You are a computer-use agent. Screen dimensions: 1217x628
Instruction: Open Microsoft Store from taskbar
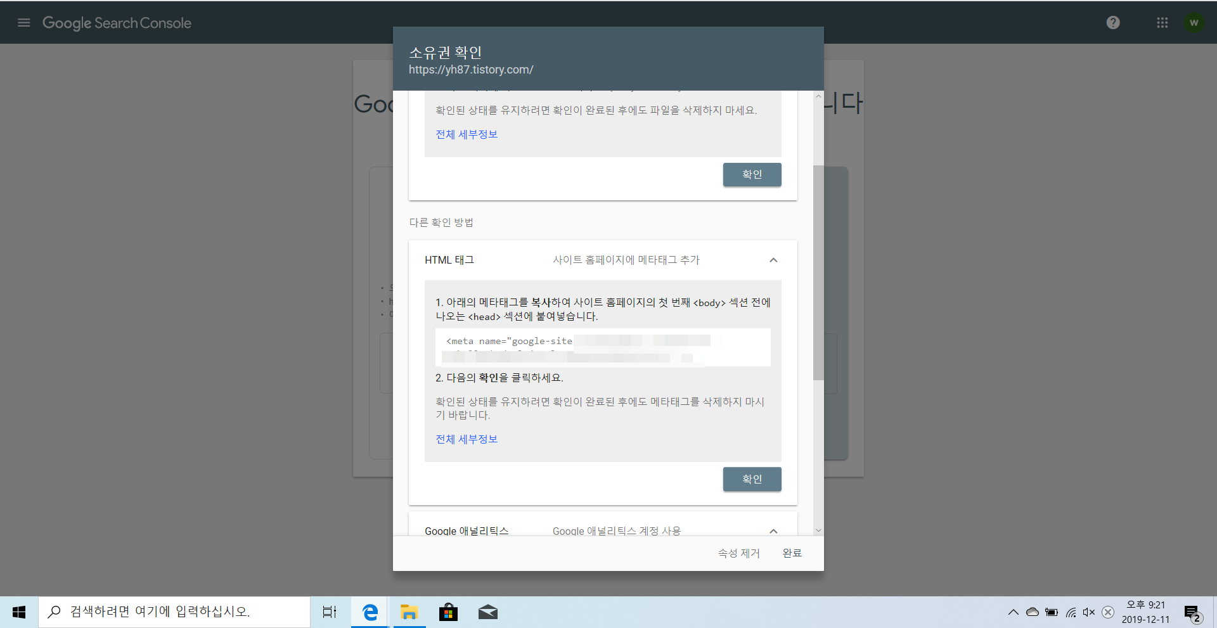click(x=448, y=612)
